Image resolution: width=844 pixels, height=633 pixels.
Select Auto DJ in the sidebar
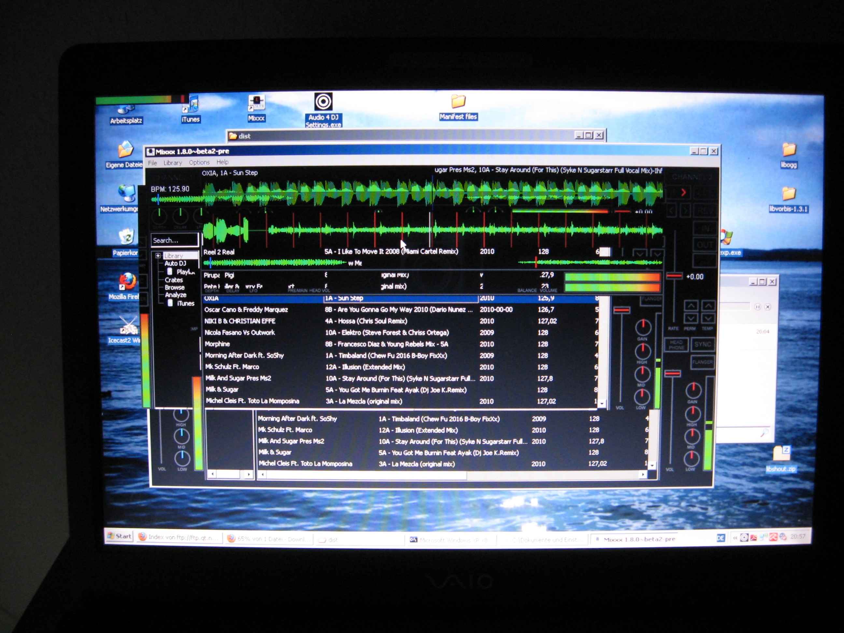click(x=175, y=263)
